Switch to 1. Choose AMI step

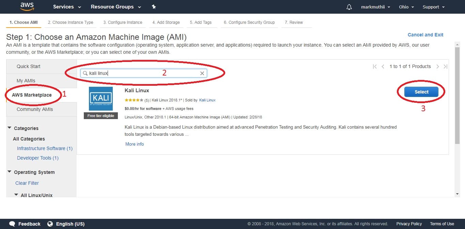click(24, 22)
